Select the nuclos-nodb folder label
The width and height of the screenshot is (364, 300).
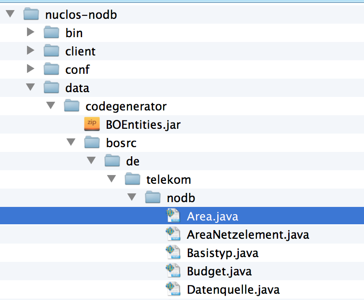[81, 15]
